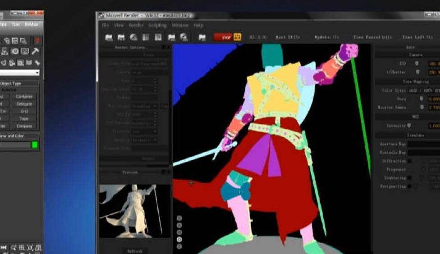Click the object name field in 3ds Max

click(15, 145)
